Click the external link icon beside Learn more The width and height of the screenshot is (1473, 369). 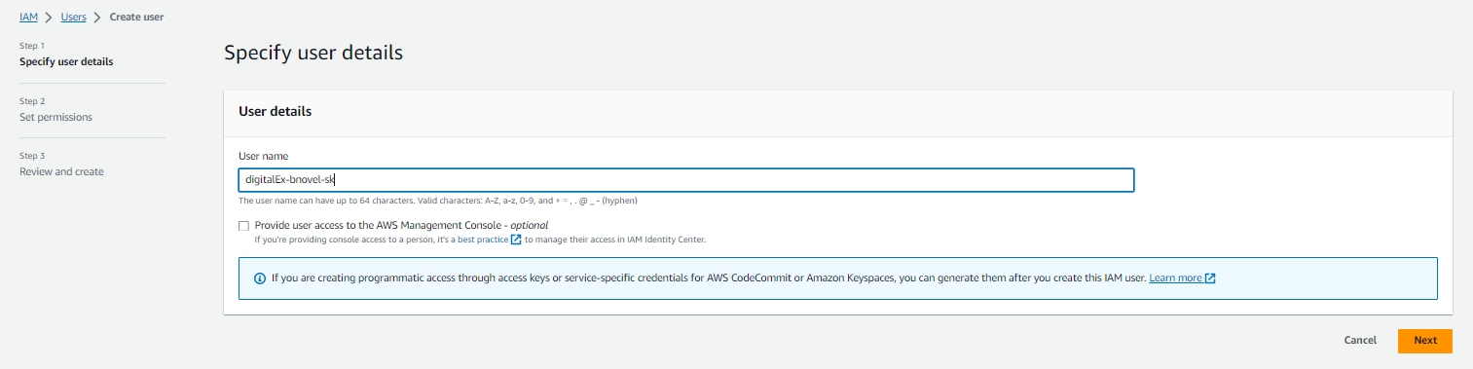click(1210, 277)
